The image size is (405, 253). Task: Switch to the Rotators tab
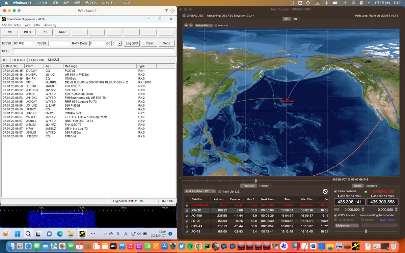pyautogui.click(x=372, y=186)
